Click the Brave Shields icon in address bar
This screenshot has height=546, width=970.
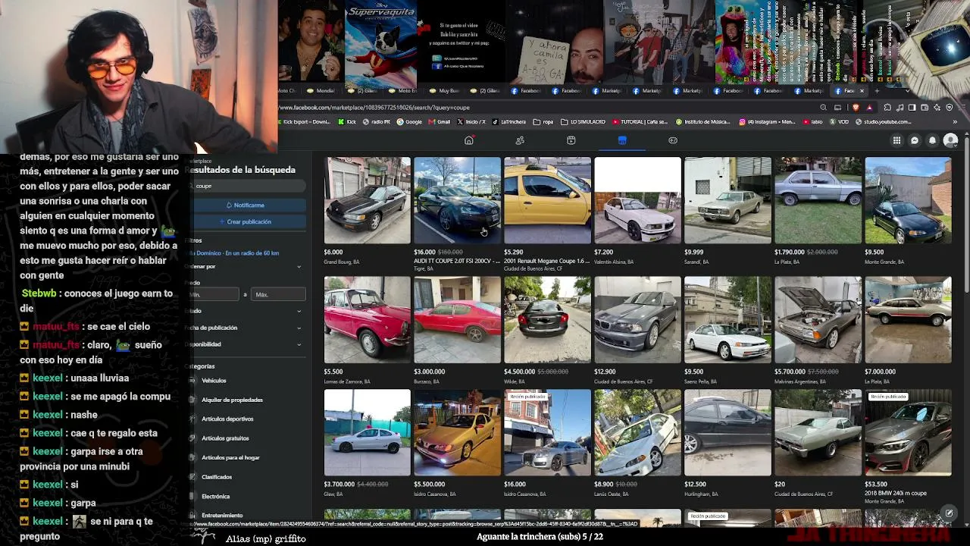click(856, 108)
